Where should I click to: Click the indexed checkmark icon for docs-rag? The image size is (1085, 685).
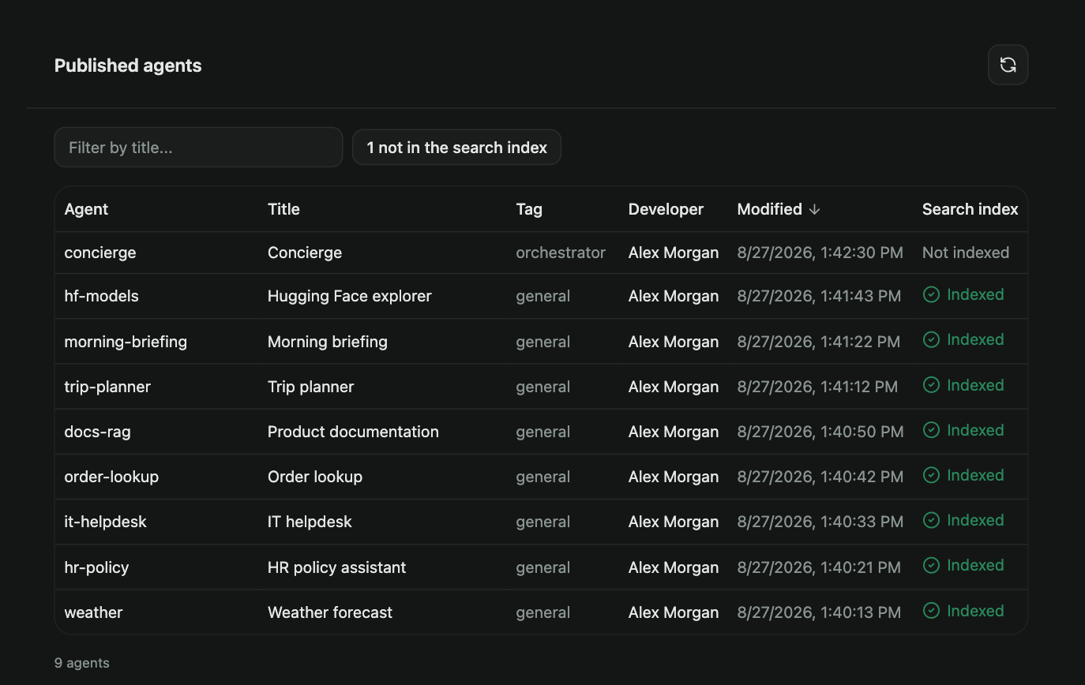point(931,430)
